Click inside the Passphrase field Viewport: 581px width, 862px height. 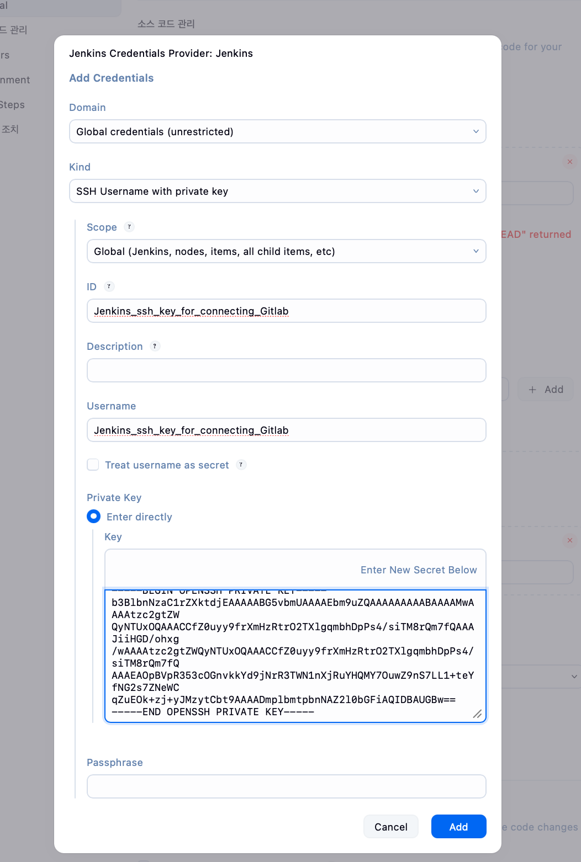point(286,786)
